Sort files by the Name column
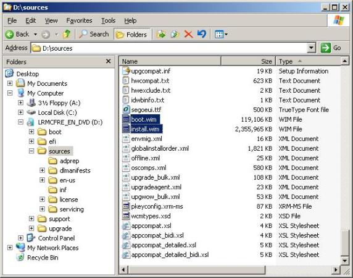353x278 pixels. click(170, 61)
